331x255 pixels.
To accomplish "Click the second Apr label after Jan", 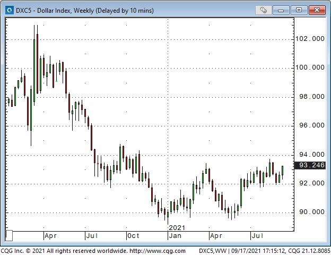I will [x=216, y=236].
